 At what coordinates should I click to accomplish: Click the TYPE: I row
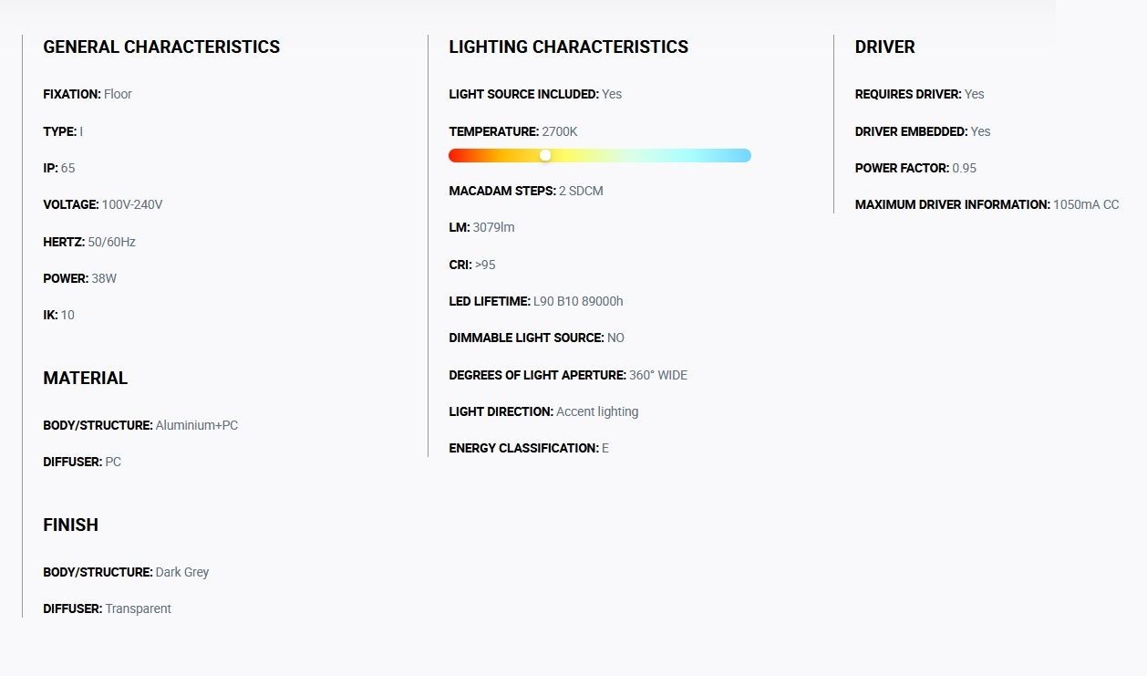(x=63, y=131)
